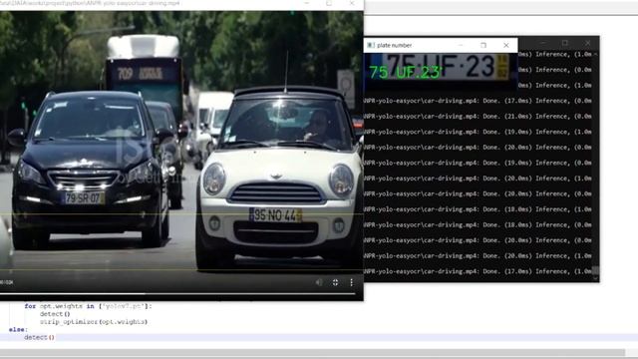
Task: Mute the video with the speaker icon
Action: [x=319, y=282]
